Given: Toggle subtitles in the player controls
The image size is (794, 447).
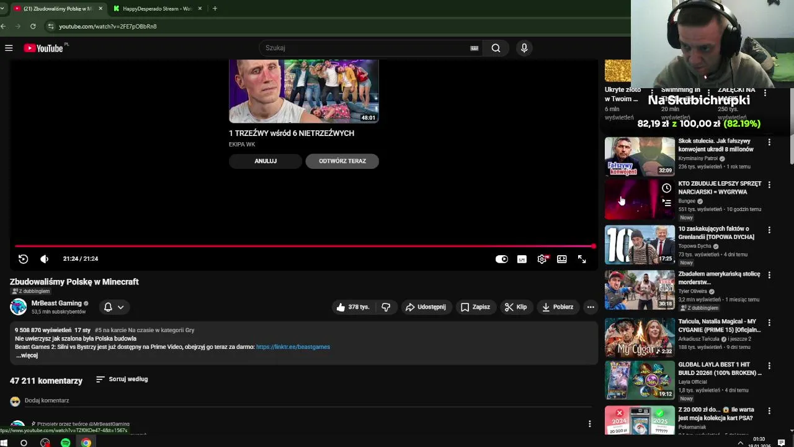Looking at the screenshot, I should 522,259.
